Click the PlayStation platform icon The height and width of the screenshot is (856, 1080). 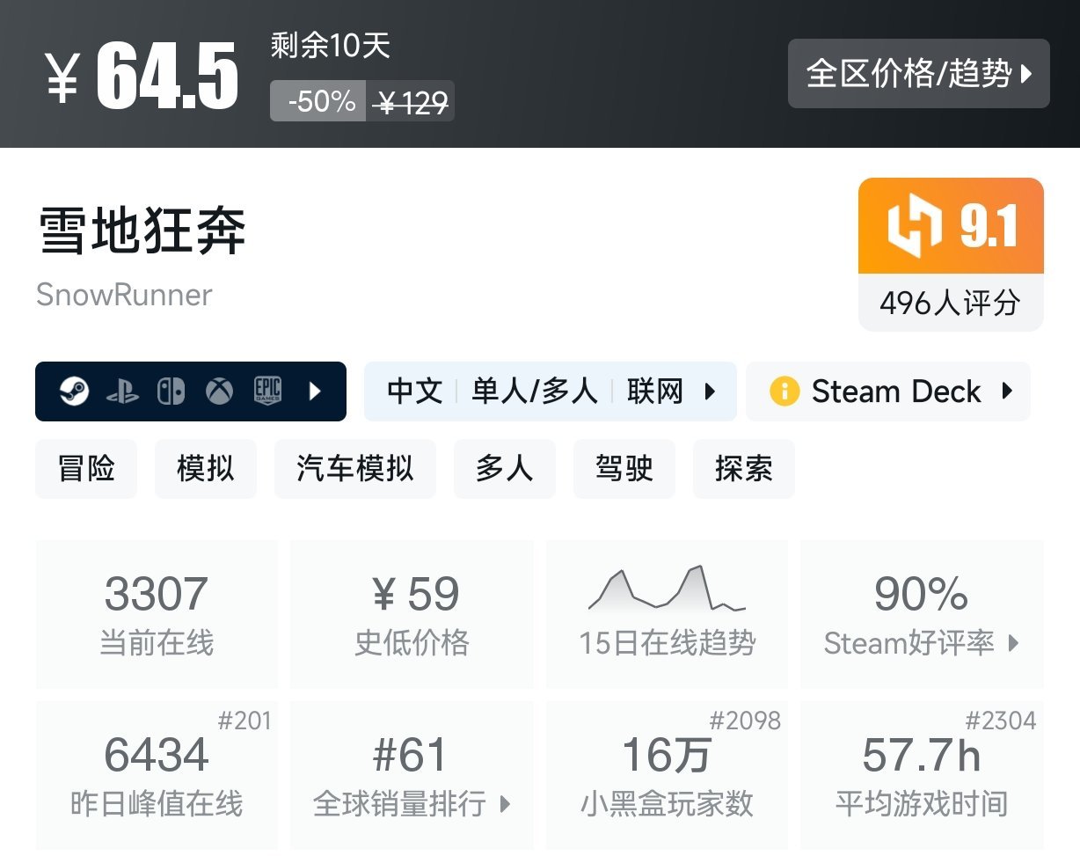tap(123, 391)
